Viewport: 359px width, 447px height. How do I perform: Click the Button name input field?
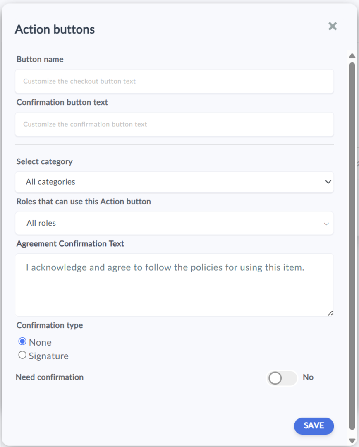click(174, 81)
